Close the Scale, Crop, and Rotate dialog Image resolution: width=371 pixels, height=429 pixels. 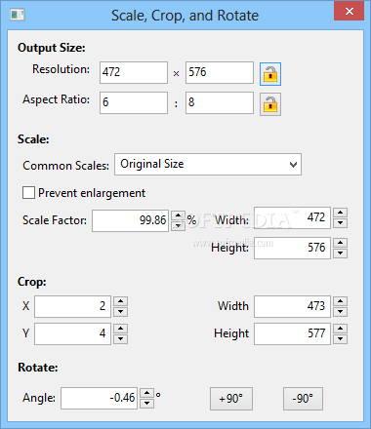click(349, 11)
